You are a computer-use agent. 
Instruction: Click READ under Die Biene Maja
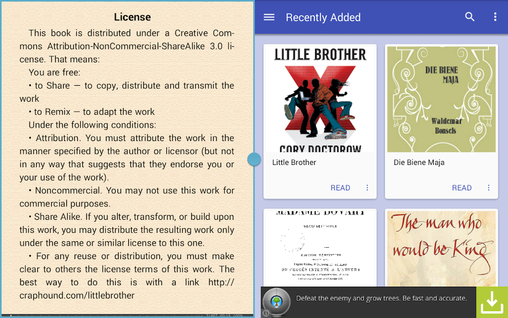[462, 188]
